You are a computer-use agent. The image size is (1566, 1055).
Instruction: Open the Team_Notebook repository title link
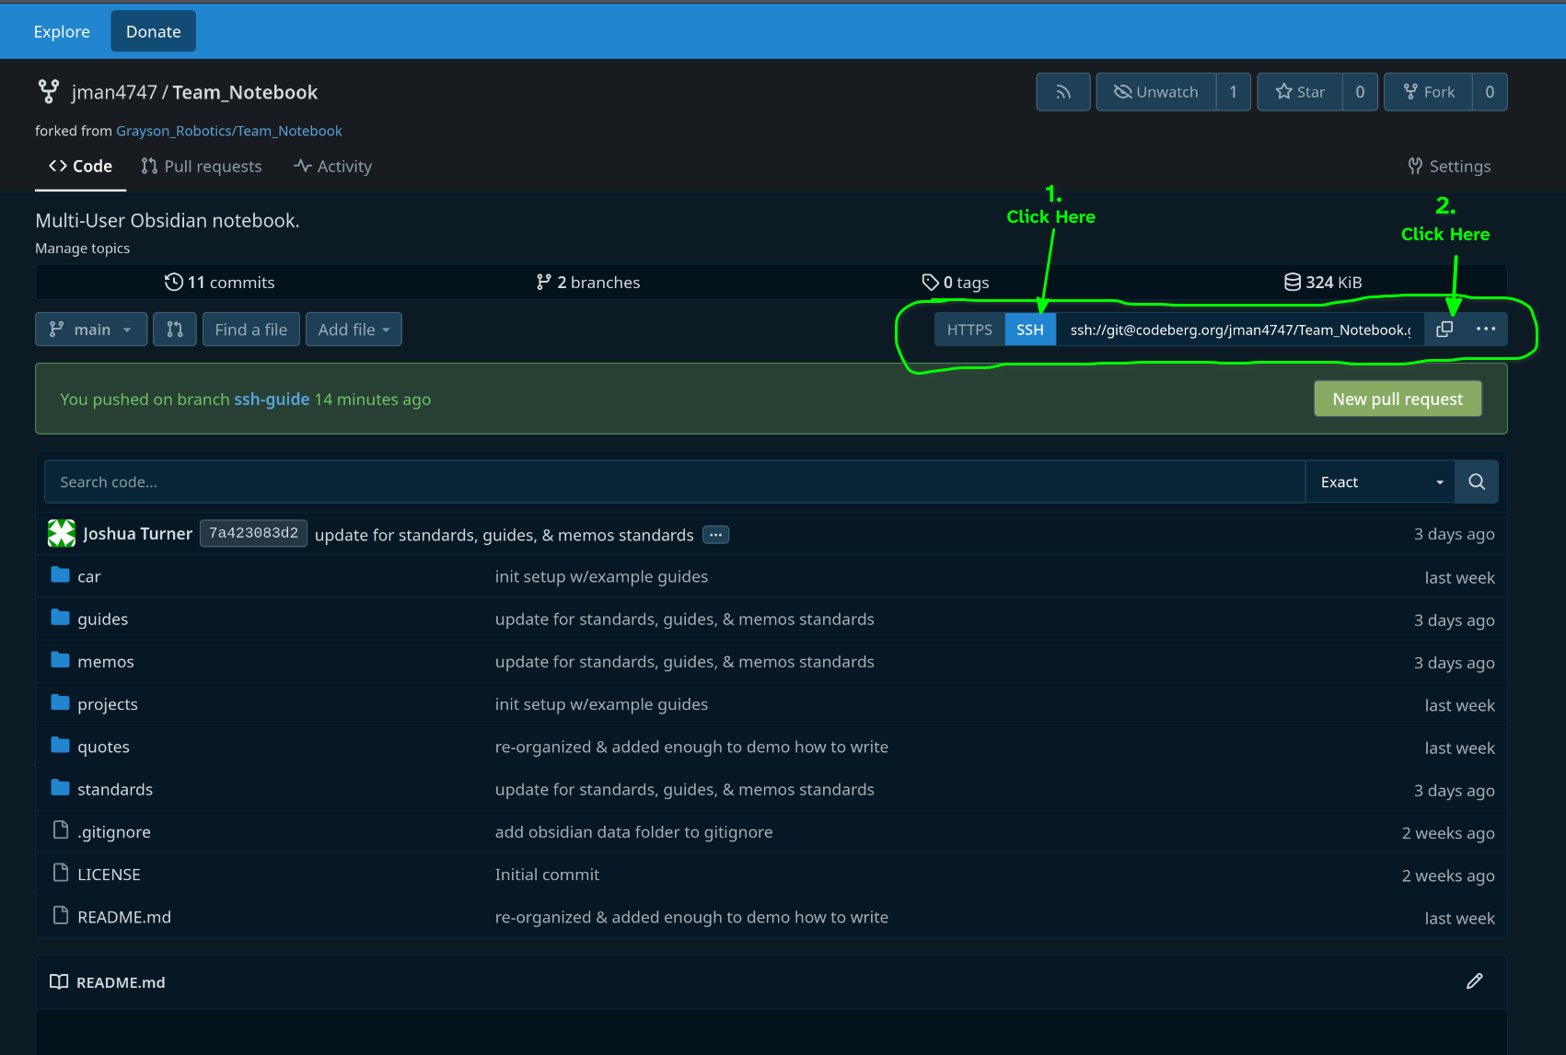click(x=245, y=92)
